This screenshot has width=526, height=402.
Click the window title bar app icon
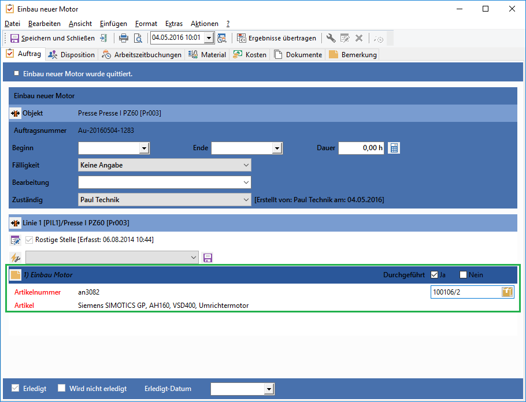[x=10, y=9]
